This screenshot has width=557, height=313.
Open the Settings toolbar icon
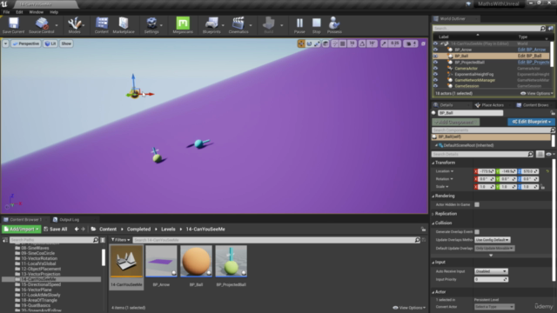click(151, 25)
